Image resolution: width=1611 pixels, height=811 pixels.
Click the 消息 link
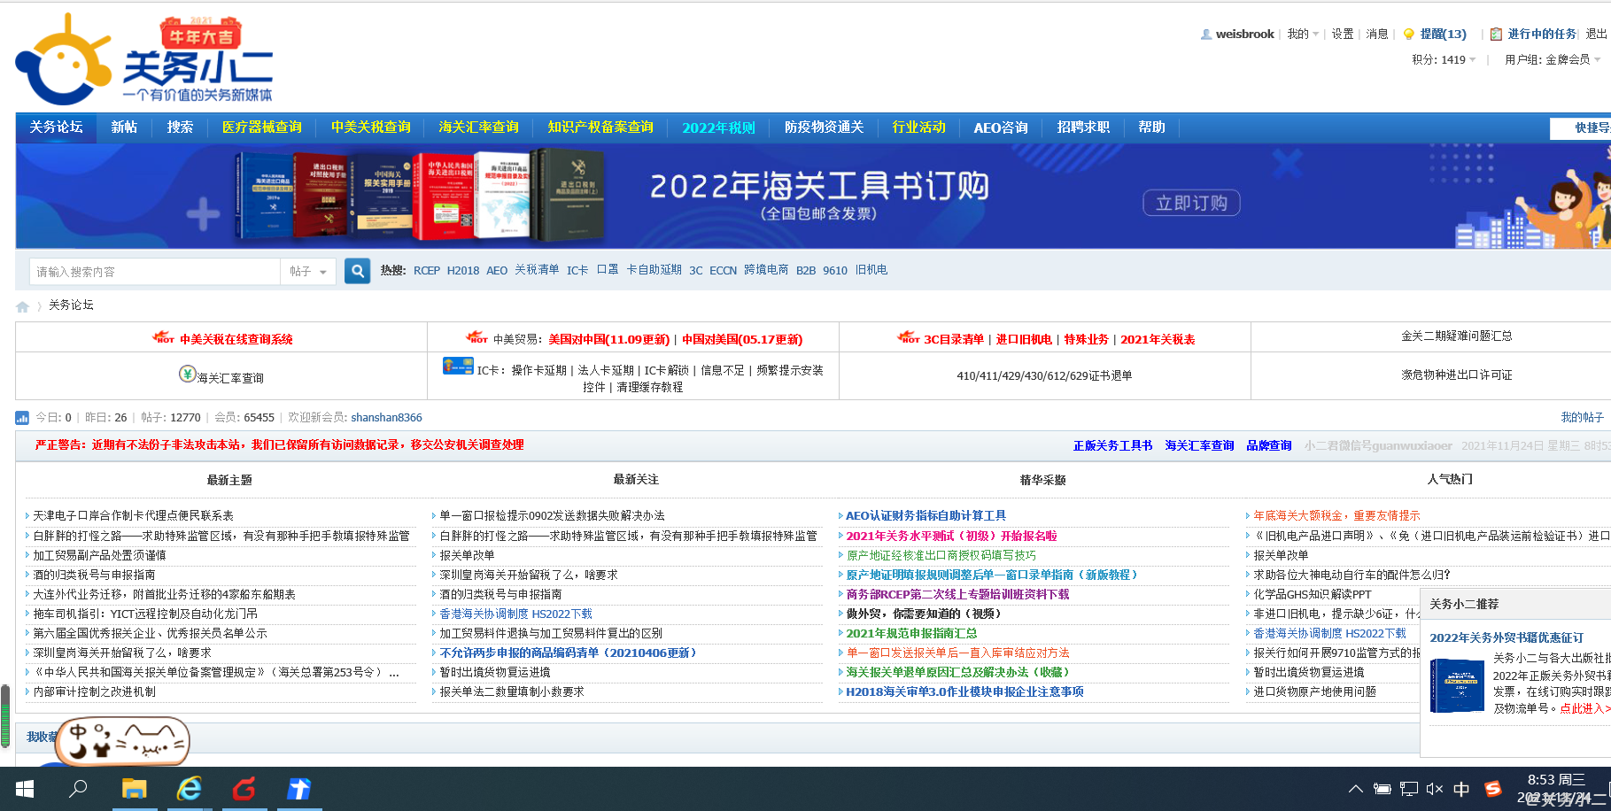1377,35
